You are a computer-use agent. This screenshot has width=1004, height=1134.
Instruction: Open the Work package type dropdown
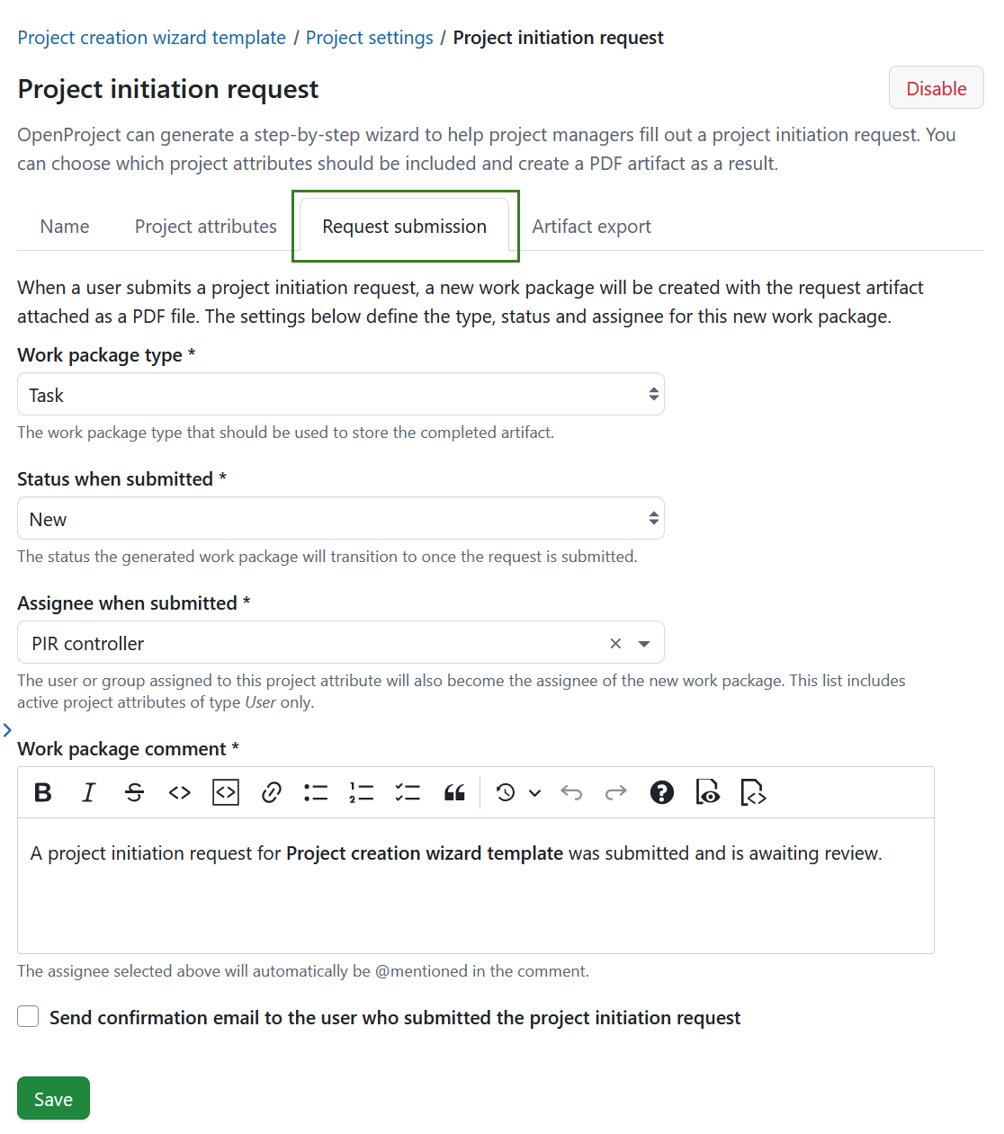[x=340, y=394]
